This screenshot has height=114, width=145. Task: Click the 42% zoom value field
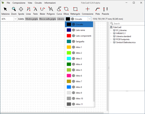pyautogui.click(x=7, y=19)
